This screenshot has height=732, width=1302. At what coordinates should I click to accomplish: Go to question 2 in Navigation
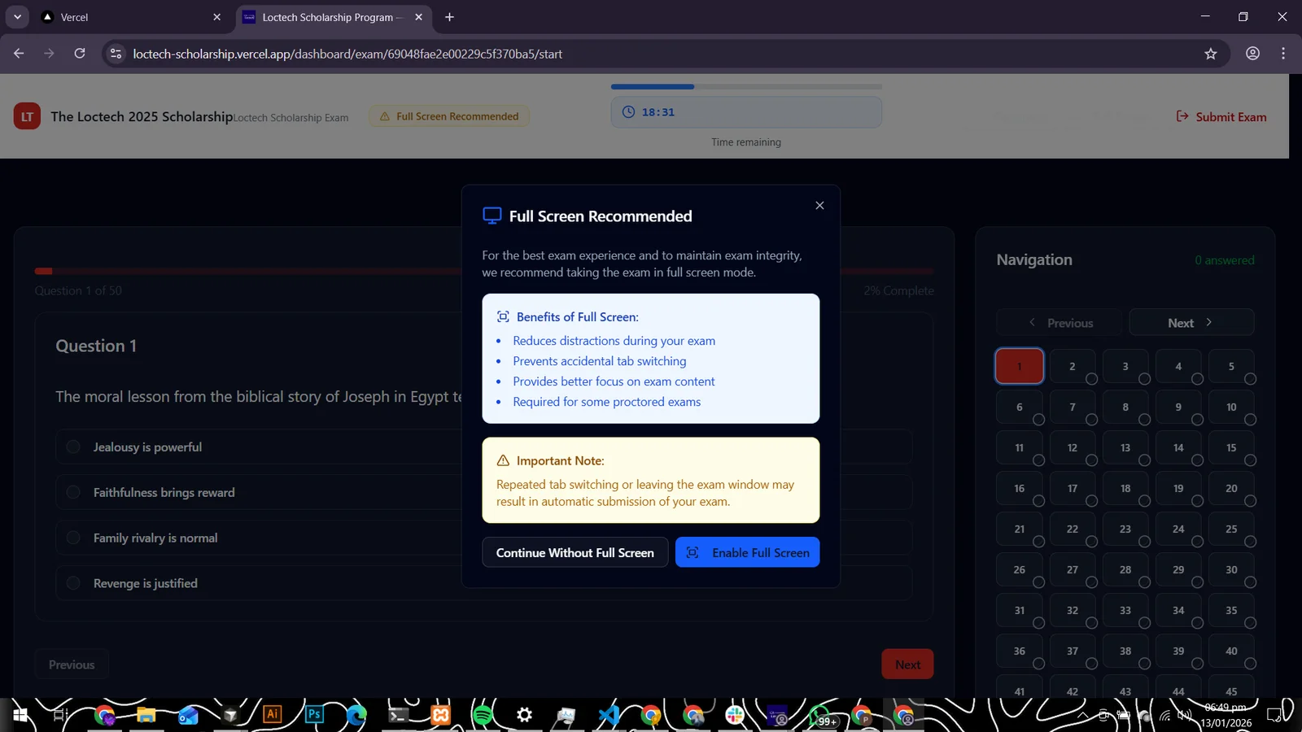click(x=1072, y=366)
